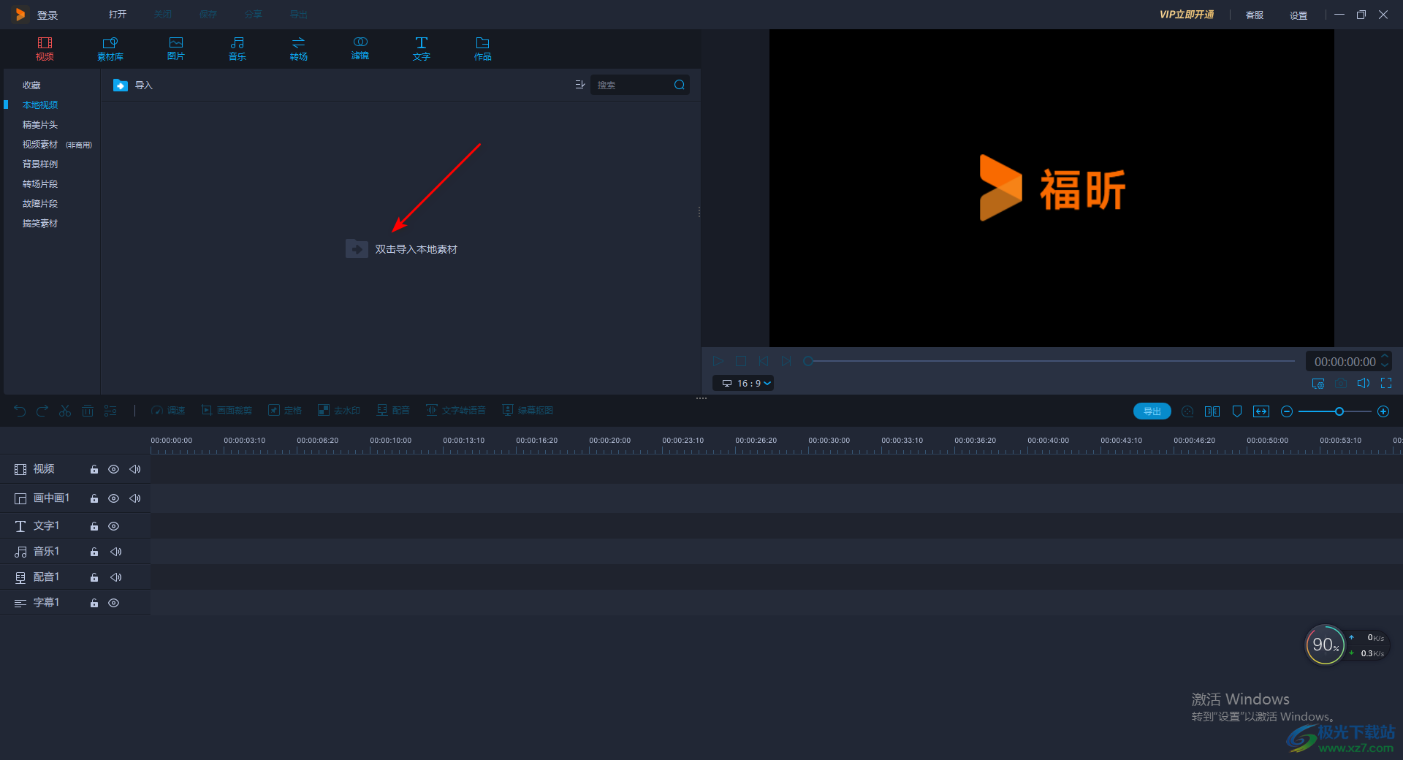The height and width of the screenshot is (760, 1403).
Task: Hide the 字幕1 subtitle track
Action: [x=114, y=603]
